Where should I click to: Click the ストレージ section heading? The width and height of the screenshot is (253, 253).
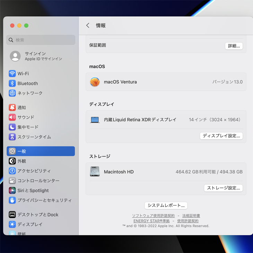pos(99,156)
